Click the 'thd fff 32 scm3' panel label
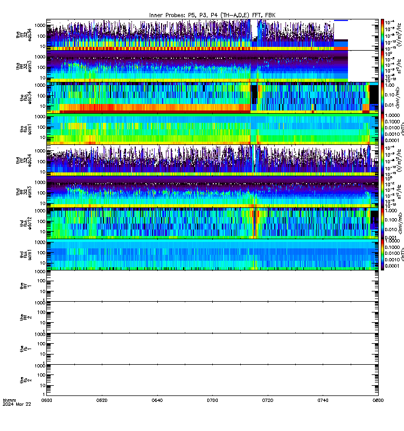 (x=24, y=192)
